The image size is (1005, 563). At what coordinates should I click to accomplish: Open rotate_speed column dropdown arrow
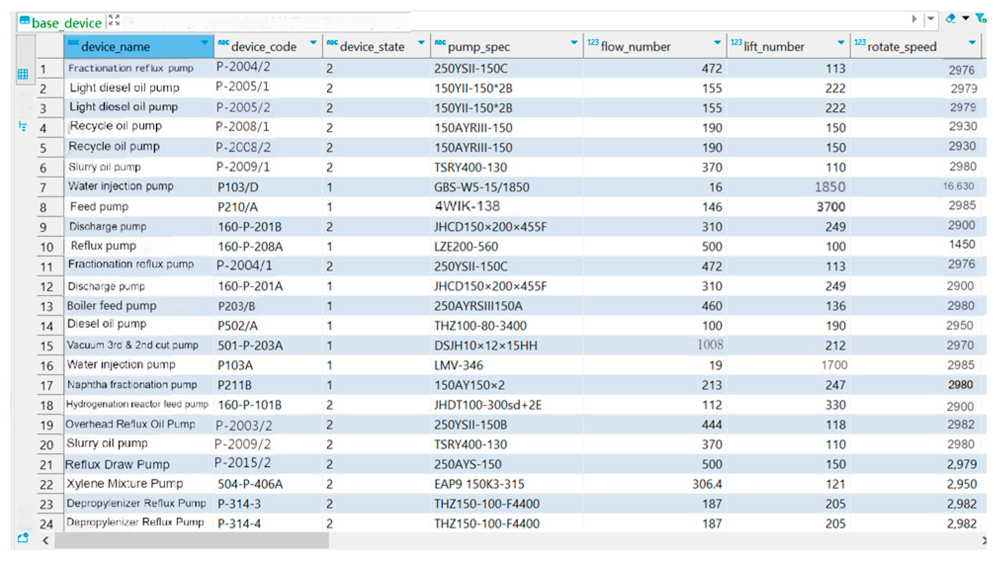pos(972,43)
